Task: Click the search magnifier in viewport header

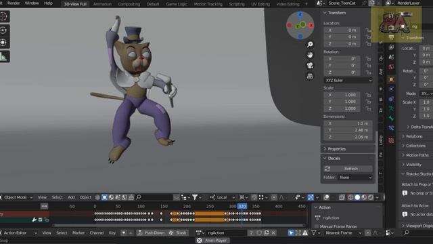Action: point(139,197)
